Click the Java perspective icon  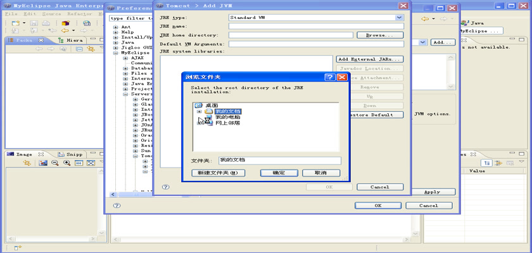[465, 23]
